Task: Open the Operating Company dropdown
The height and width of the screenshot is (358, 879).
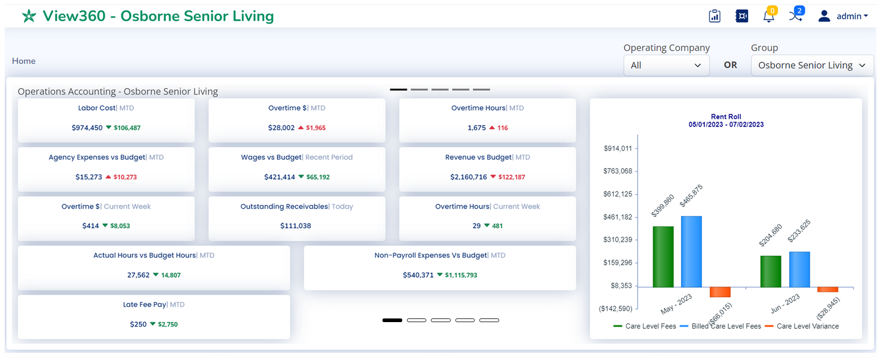Action: click(x=666, y=65)
